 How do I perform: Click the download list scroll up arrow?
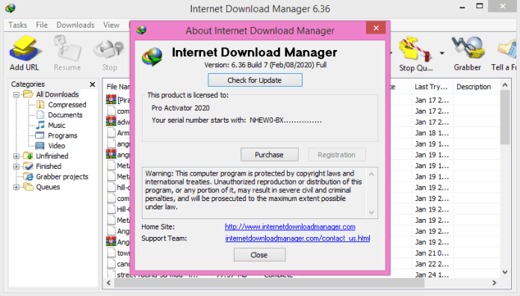pos(505,85)
